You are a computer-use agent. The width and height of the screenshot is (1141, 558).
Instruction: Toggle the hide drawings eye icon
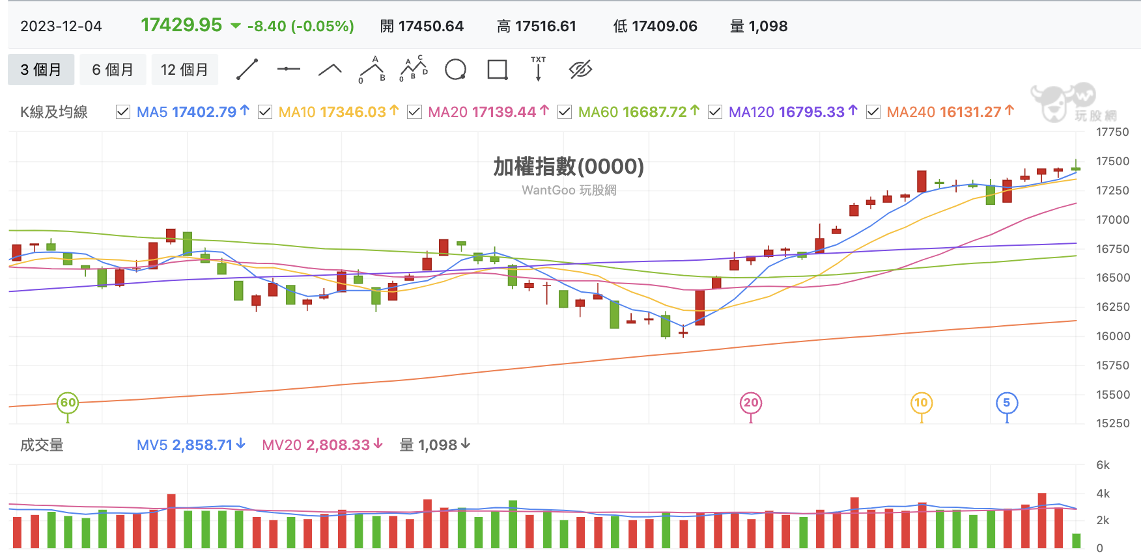[x=580, y=70]
